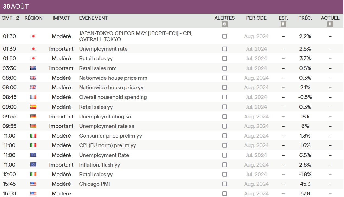The height and width of the screenshot is (197, 344).
Task: Click the IMPACT column header
Action: (x=61, y=18)
